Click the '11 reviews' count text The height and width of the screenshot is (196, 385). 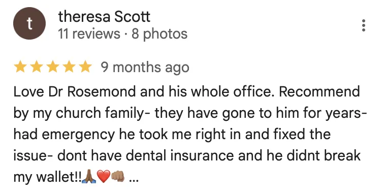pyautogui.click(x=89, y=34)
